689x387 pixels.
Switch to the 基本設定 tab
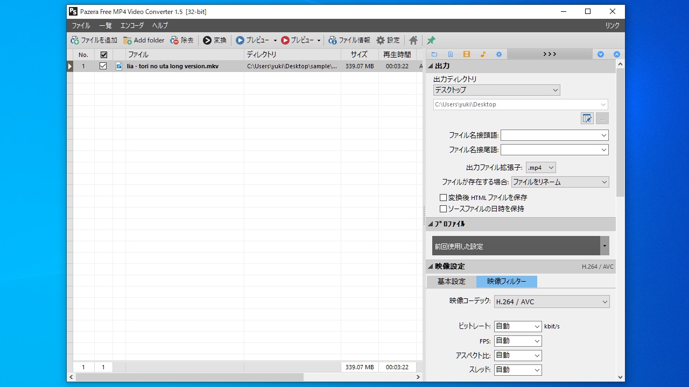click(452, 281)
